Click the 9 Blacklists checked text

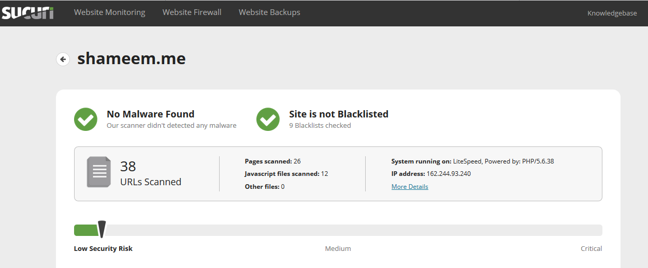[x=320, y=126]
